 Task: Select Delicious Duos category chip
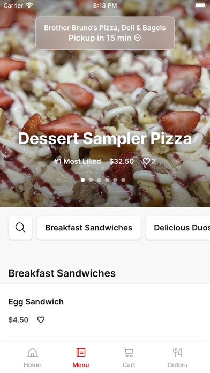tap(178, 228)
